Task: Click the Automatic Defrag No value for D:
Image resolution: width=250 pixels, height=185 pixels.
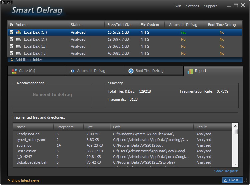Action: pyautogui.click(x=183, y=39)
